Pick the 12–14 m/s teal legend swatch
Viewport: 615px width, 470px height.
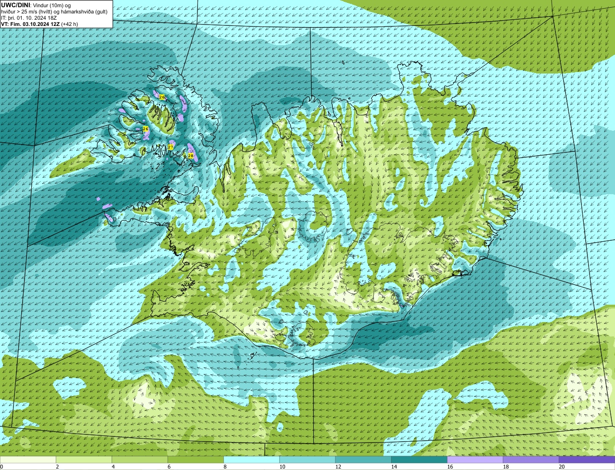[363, 459]
